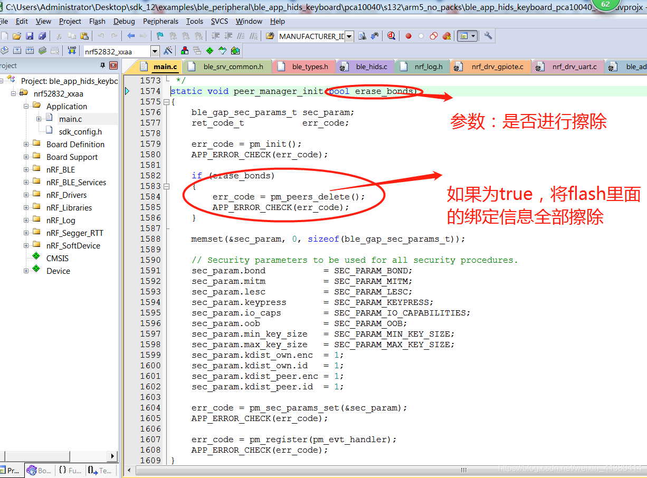This screenshot has width=647, height=478.
Task: Navigate backwards with the blue left arrow
Action: pyautogui.click(x=131, y=36)
